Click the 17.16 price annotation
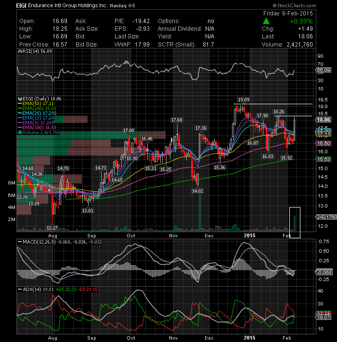The image size is (337, 342). (201, 128)
